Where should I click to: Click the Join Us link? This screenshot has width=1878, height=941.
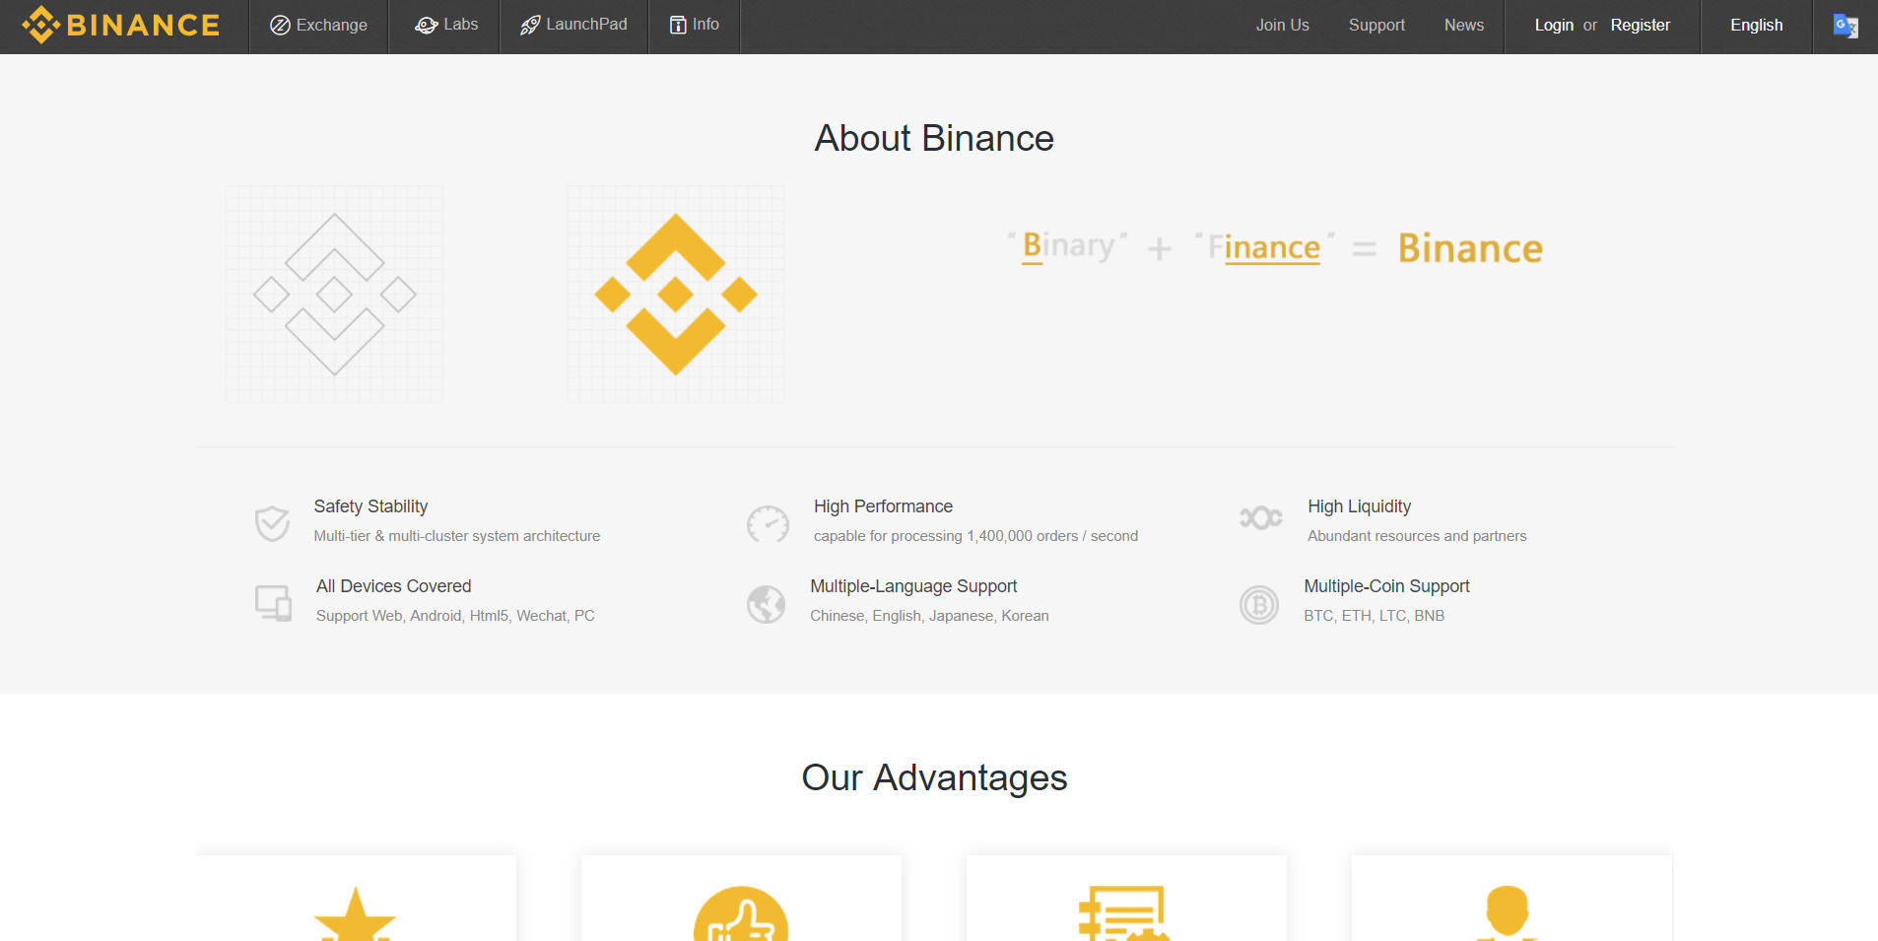pyautogui.click(x=1282, y=25)
